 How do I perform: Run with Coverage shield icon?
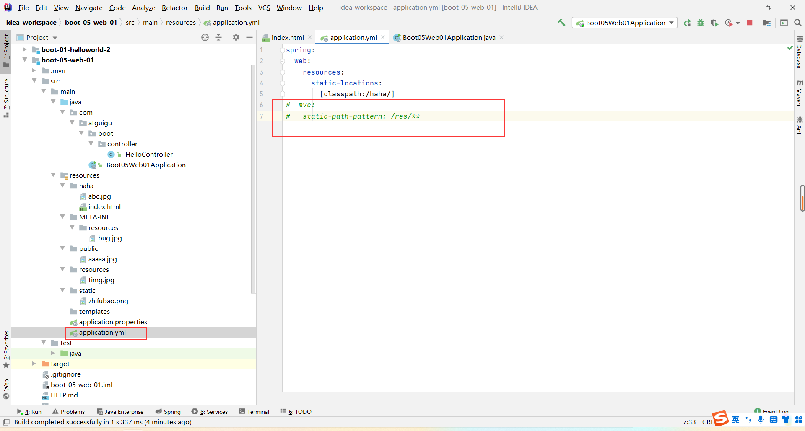click(x=714, y=23)
